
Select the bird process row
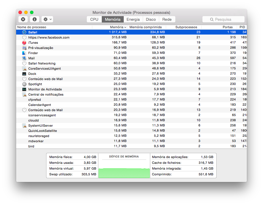(x=131, y=146)
